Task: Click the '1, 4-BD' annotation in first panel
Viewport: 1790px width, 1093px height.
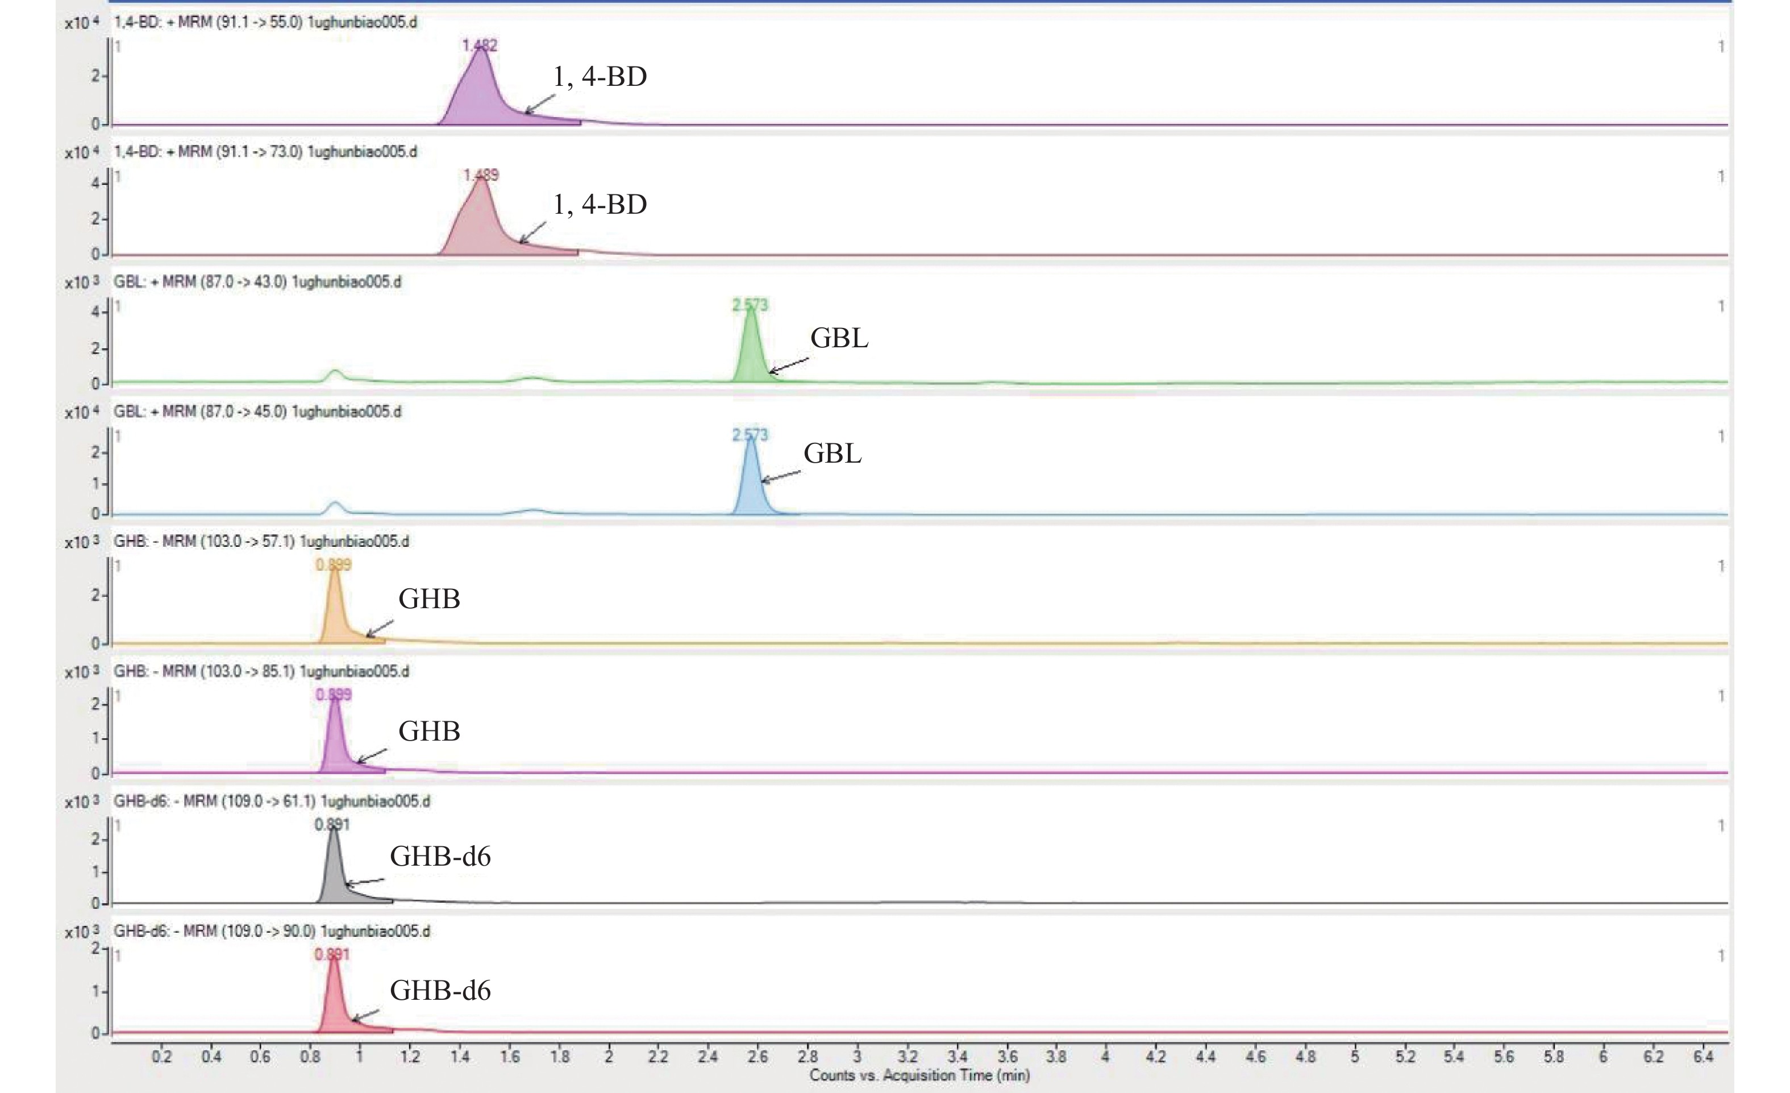Action: 600,76
